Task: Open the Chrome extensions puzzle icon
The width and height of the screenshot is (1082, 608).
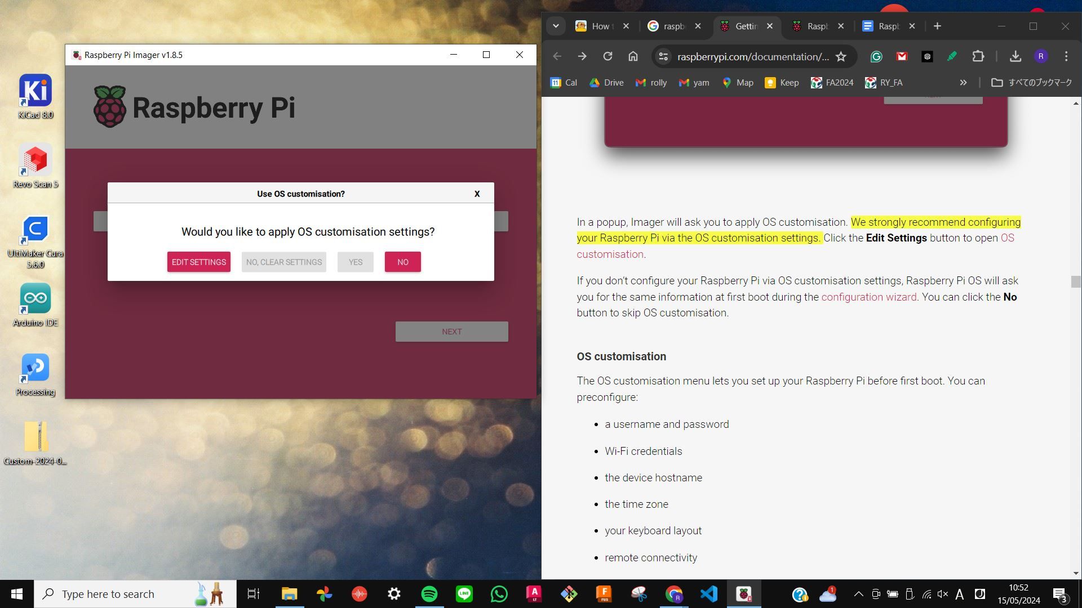Action: (978, 56)
